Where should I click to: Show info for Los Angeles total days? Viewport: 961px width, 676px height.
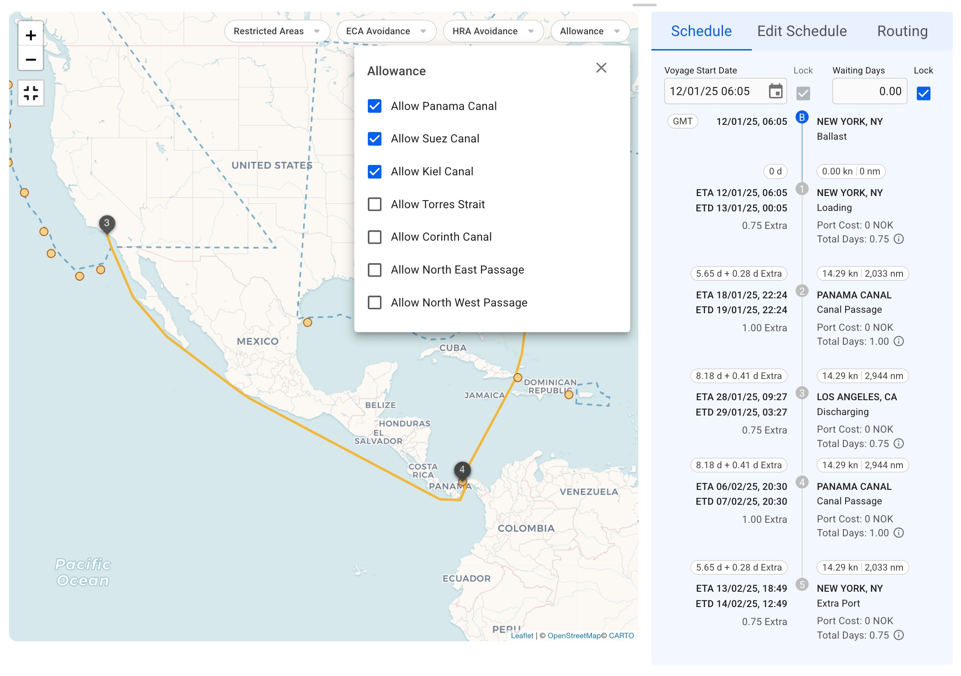click(899, 443)
